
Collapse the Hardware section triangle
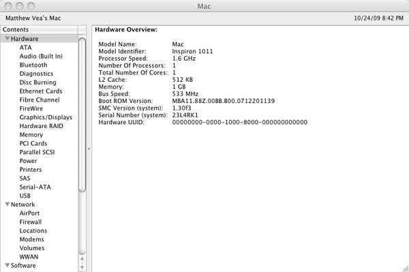coord(7,39)
